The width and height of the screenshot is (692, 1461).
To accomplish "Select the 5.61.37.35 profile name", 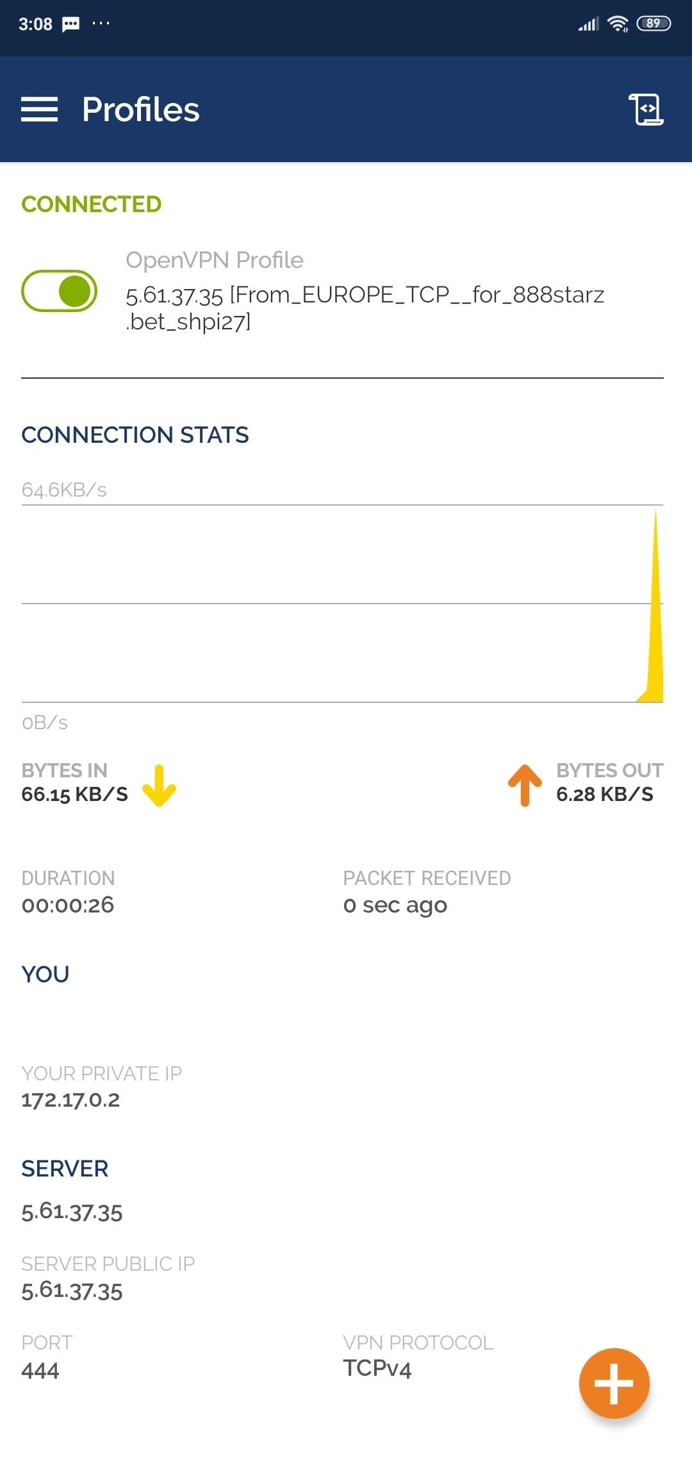I will point(364,308).
